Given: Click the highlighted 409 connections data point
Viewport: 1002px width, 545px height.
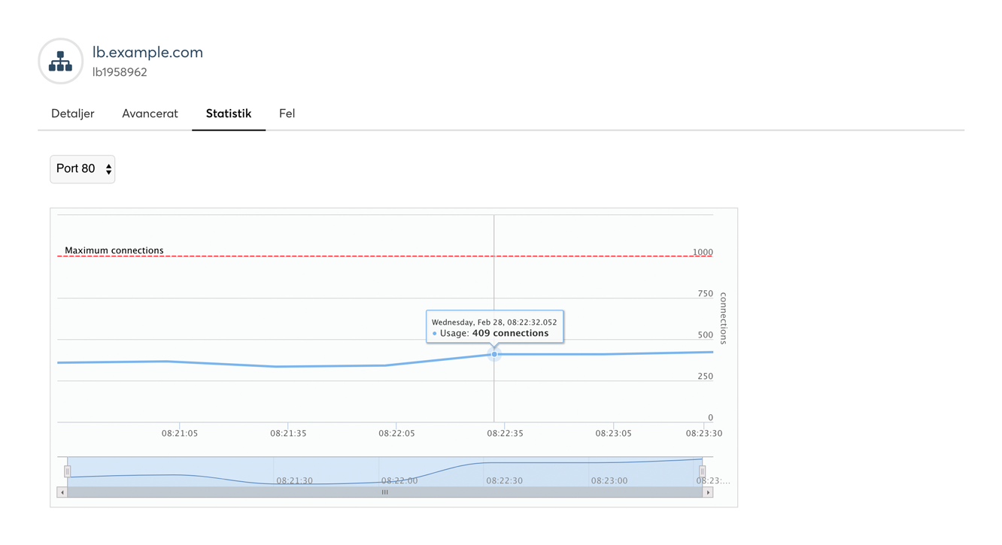Looking at the screenshot, I should coord(494,354).
